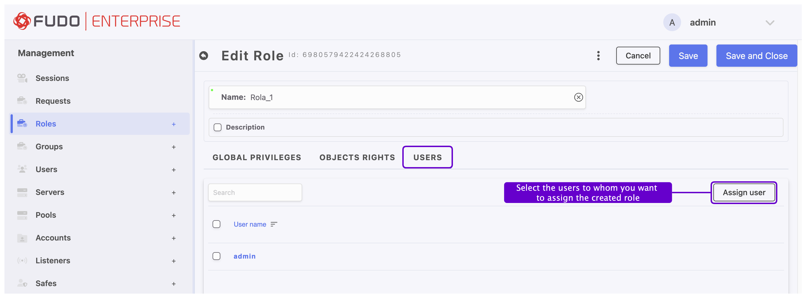Enable the Description checkbox
The height and width of the screenshot is (300, 806).
(218, 127)
